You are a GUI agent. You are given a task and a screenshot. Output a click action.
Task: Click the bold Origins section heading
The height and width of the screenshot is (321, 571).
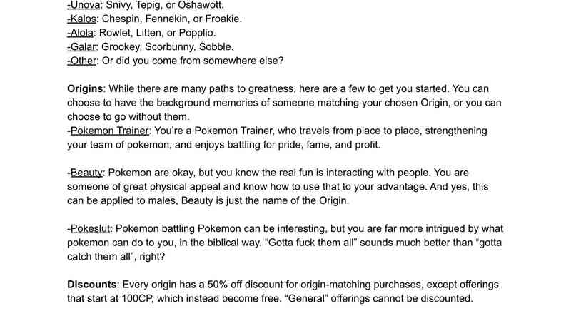[86, 88]
